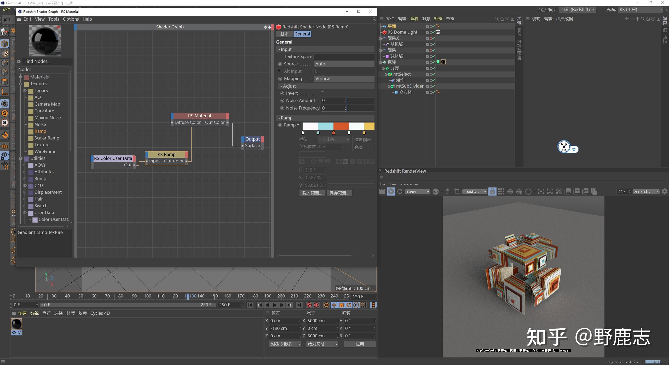Toggle visibility of 立方体 object

[x=432, y=92]
